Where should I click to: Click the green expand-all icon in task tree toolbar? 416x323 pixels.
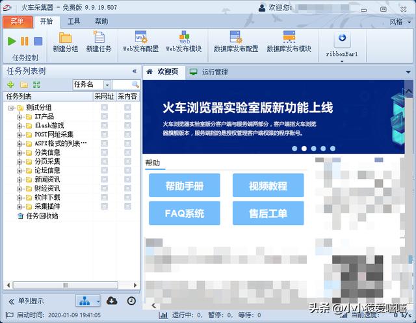36,85
